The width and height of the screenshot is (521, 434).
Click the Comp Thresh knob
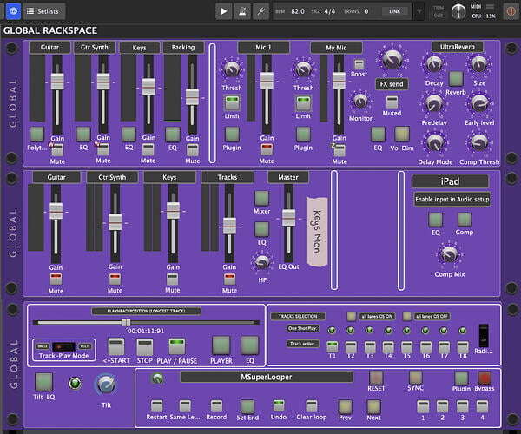478,142
